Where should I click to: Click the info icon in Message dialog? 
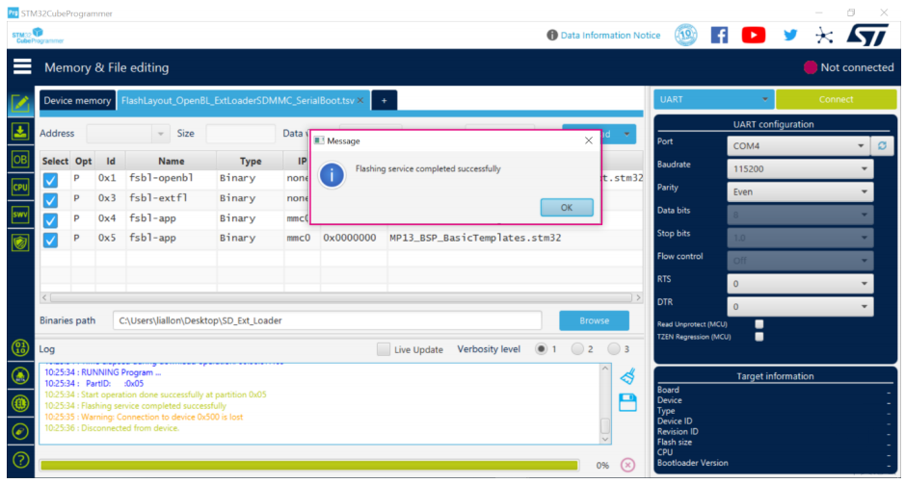332,175
